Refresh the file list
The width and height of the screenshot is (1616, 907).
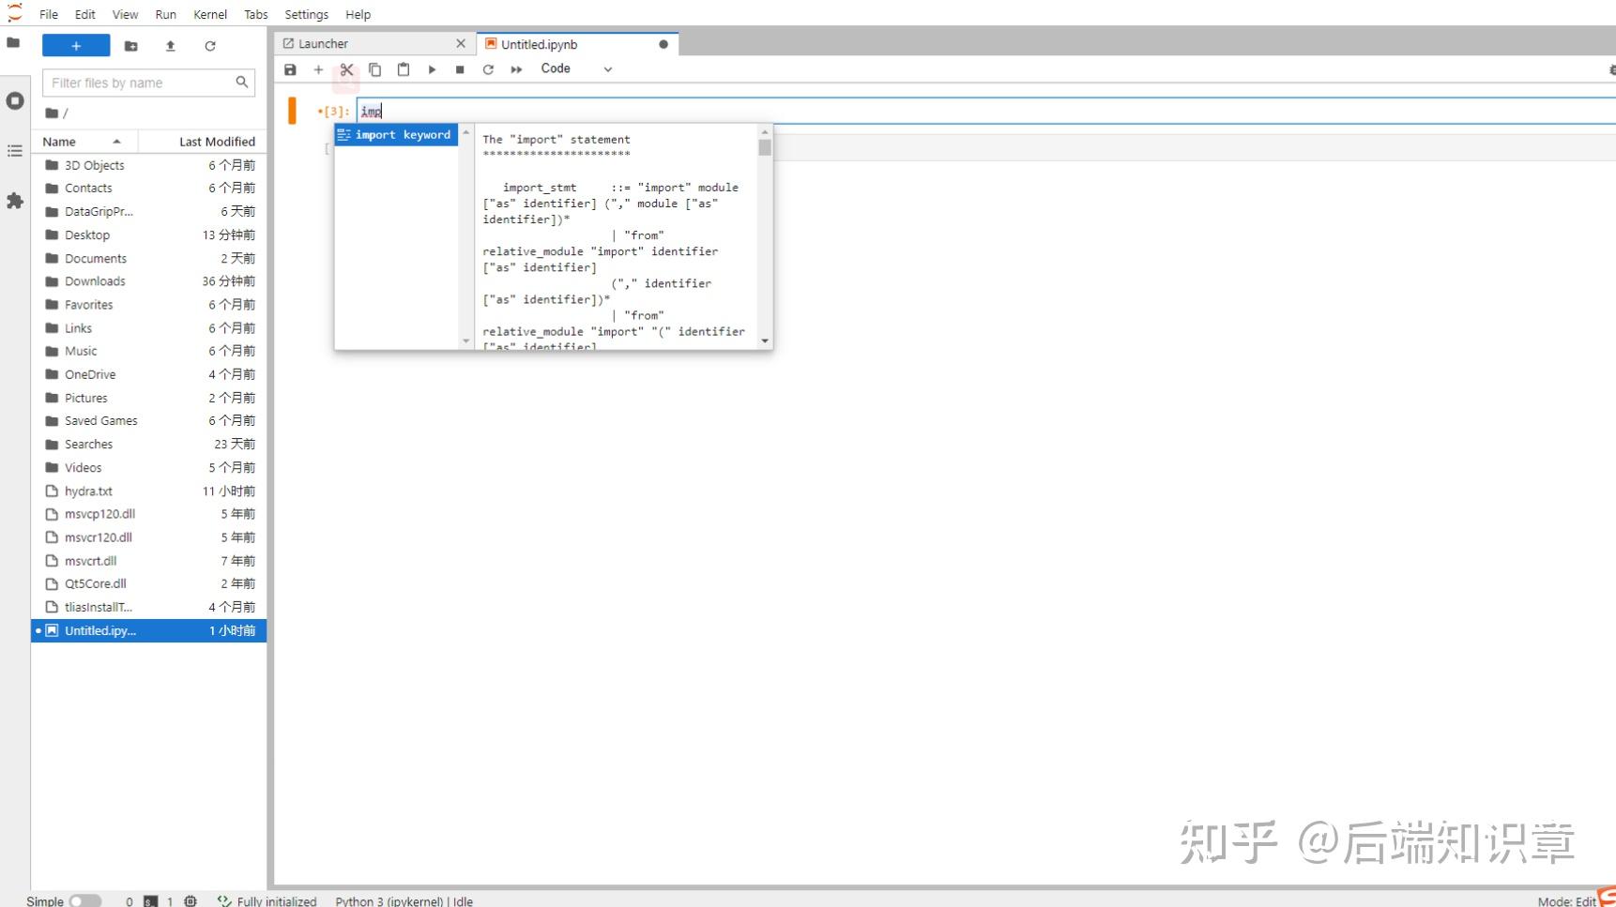[x=210, y=46]
